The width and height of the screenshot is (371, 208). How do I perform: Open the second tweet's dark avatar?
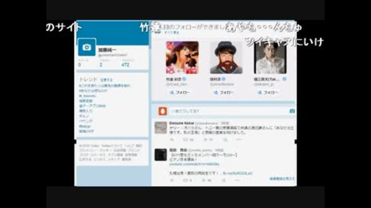161,155
